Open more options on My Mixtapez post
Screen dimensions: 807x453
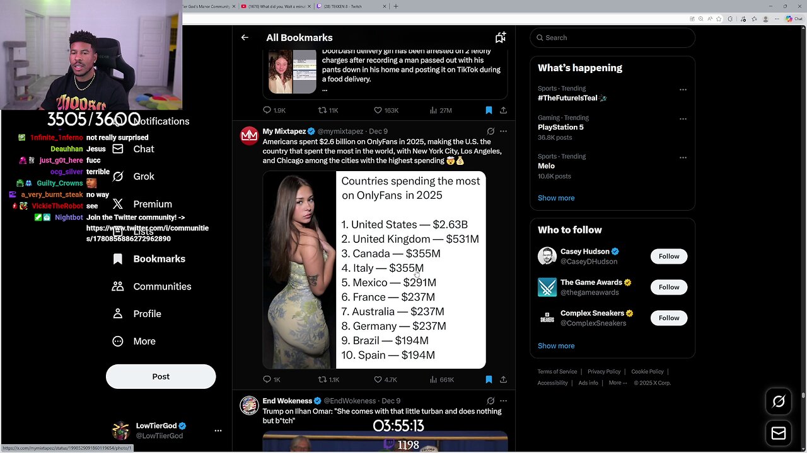coord(503,131)
